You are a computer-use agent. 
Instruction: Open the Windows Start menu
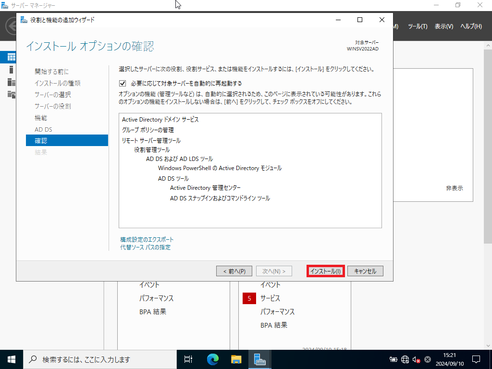click(12, 359)
